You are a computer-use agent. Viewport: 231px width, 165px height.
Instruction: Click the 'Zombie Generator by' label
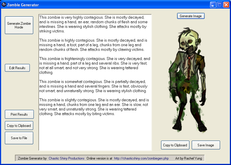pos(32,158)
